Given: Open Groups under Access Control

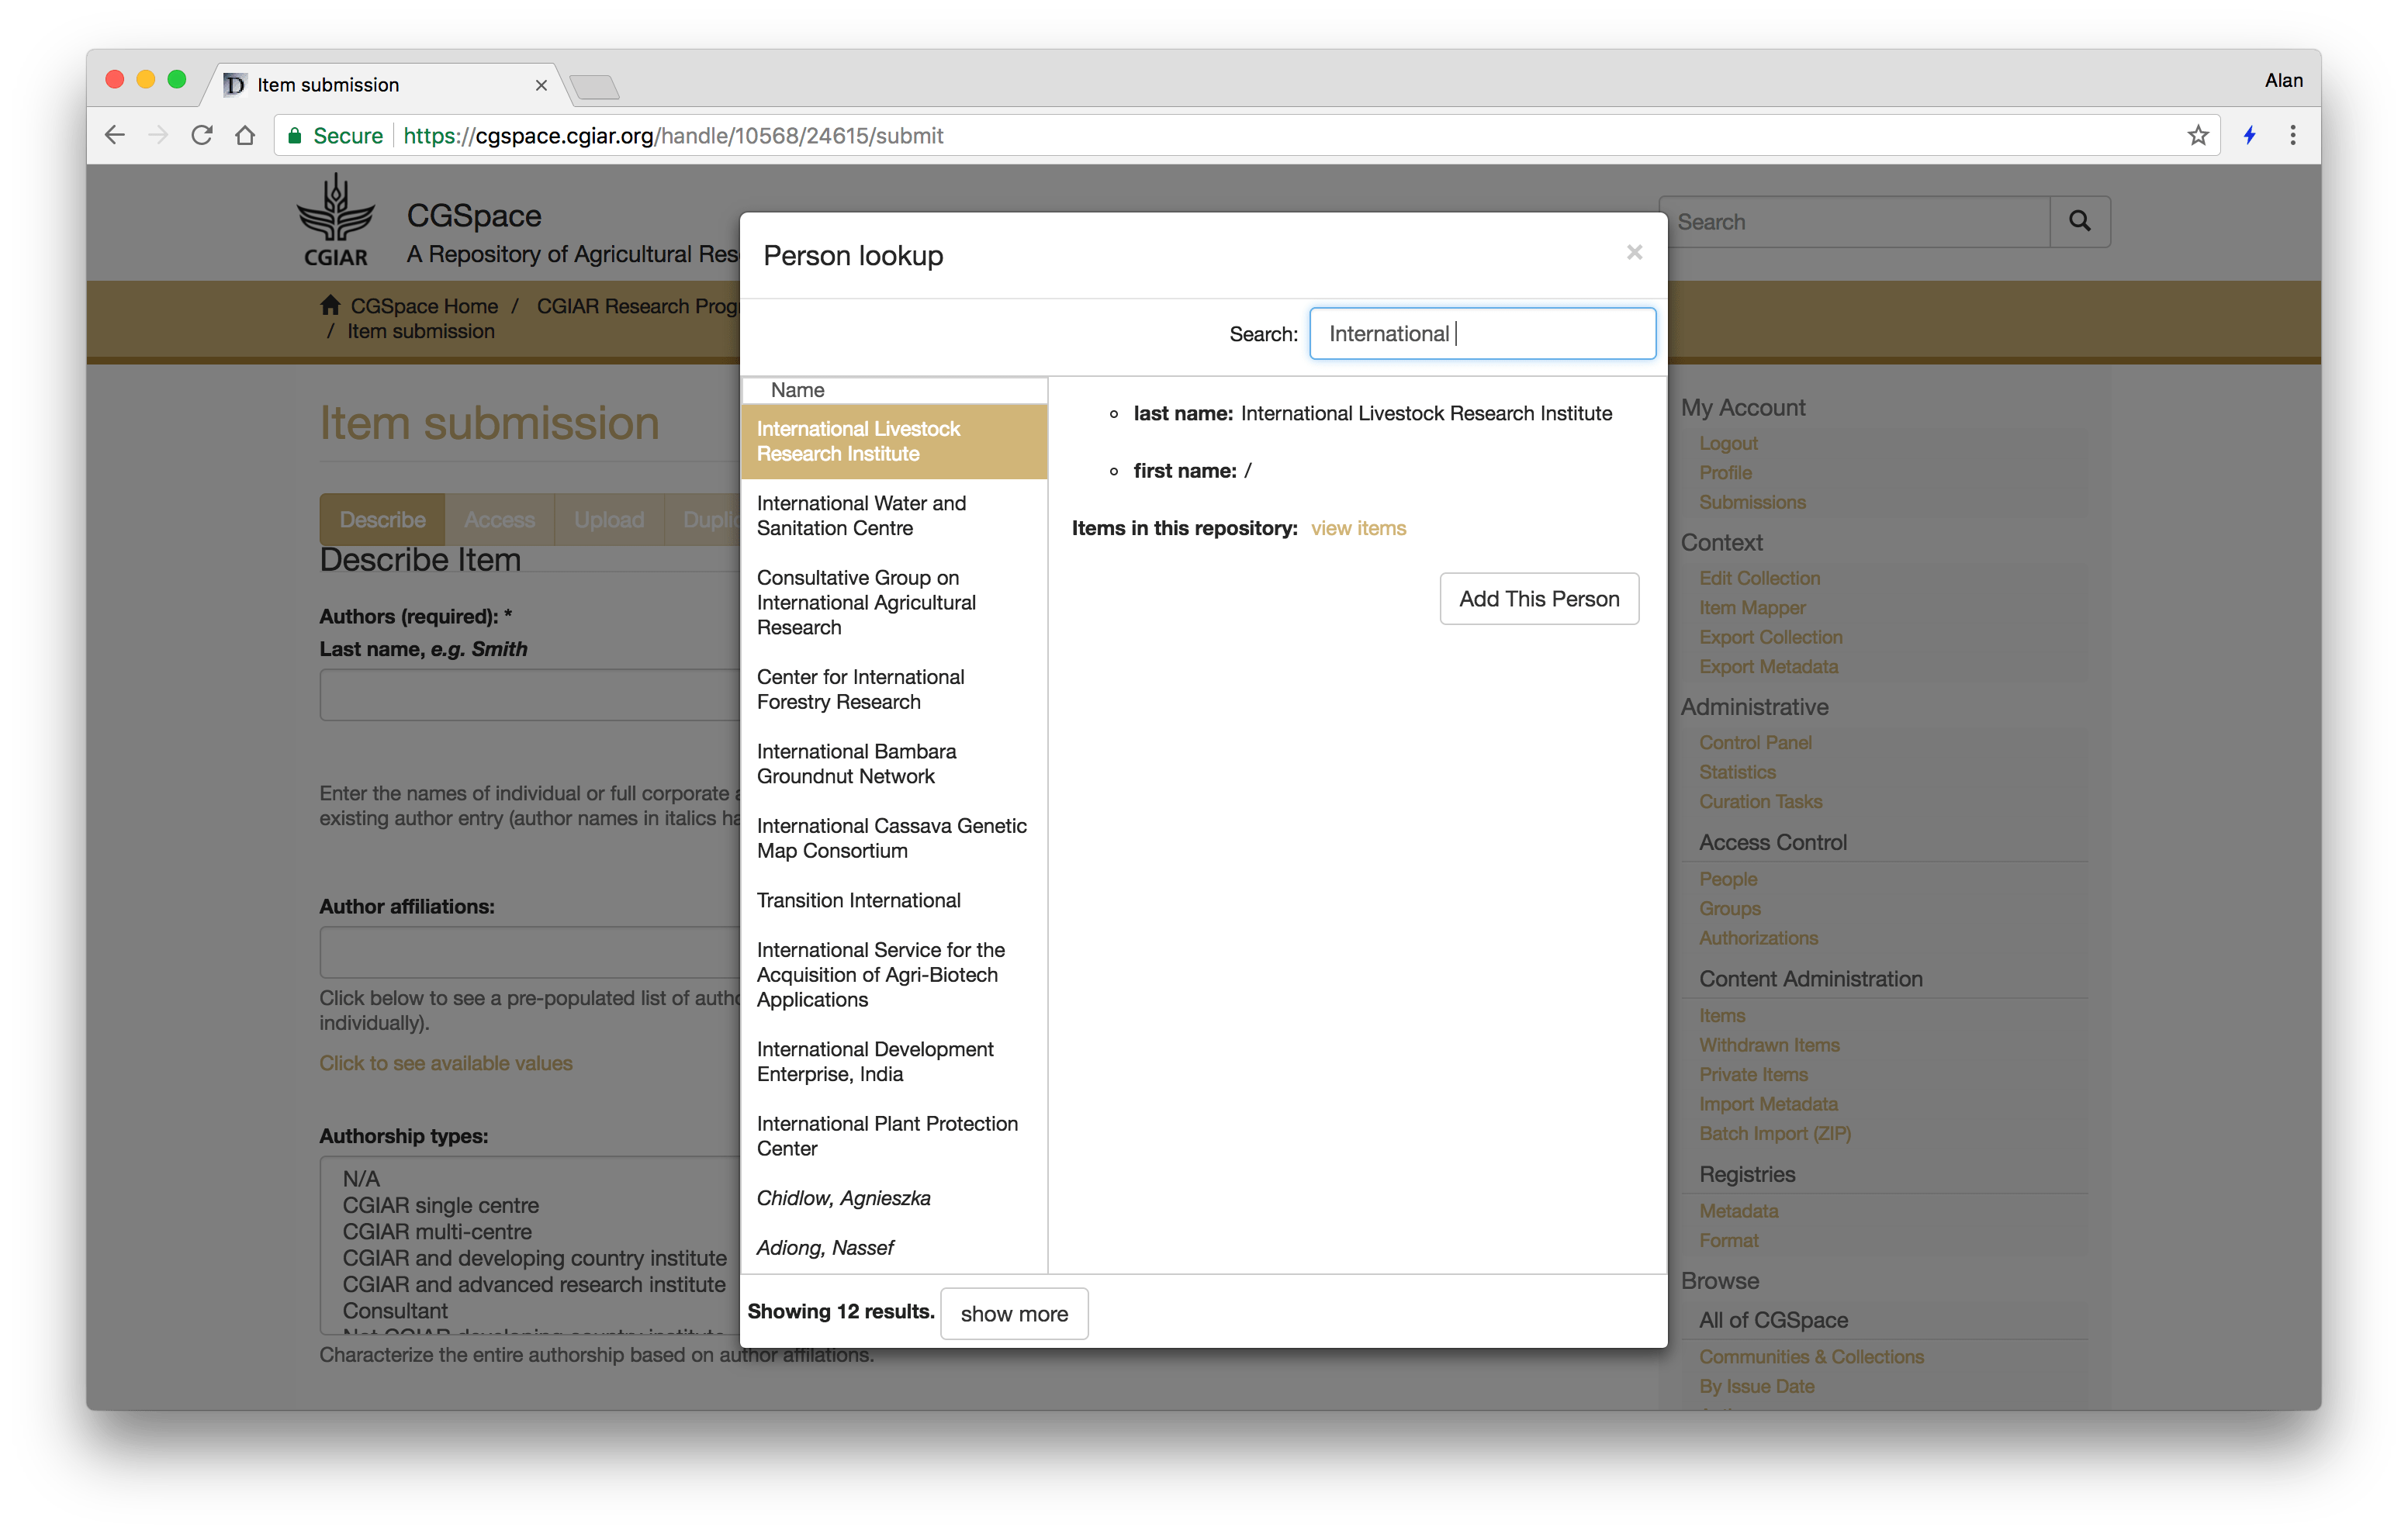Looking at the screenshot, I should (1730, 908).
